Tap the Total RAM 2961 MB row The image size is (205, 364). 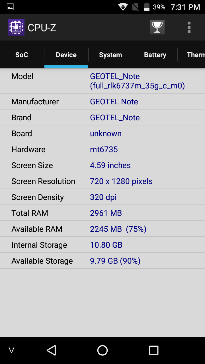point(102,213)
